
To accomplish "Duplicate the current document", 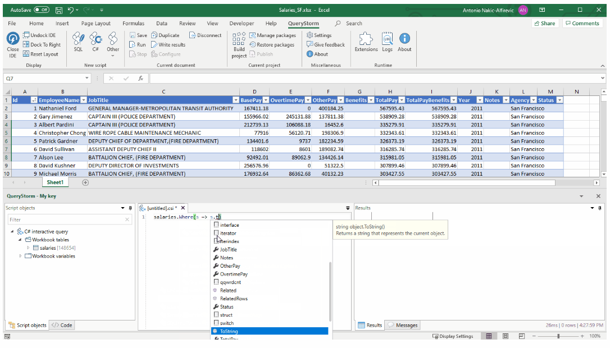I will pos(165,35).
